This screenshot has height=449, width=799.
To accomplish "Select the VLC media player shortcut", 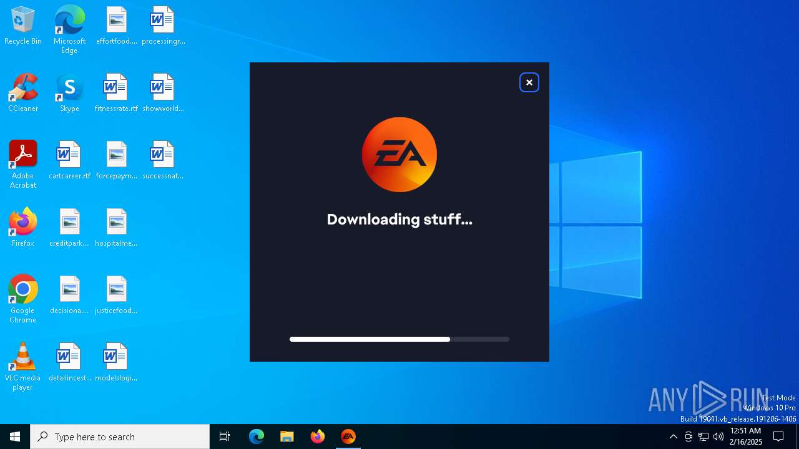I will click(23, 367).
